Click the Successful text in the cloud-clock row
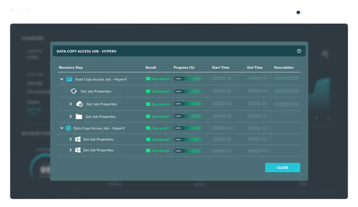 161,104
